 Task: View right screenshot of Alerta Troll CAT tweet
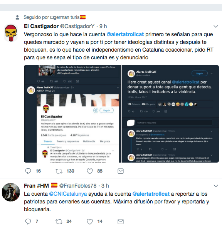[170, 114]
